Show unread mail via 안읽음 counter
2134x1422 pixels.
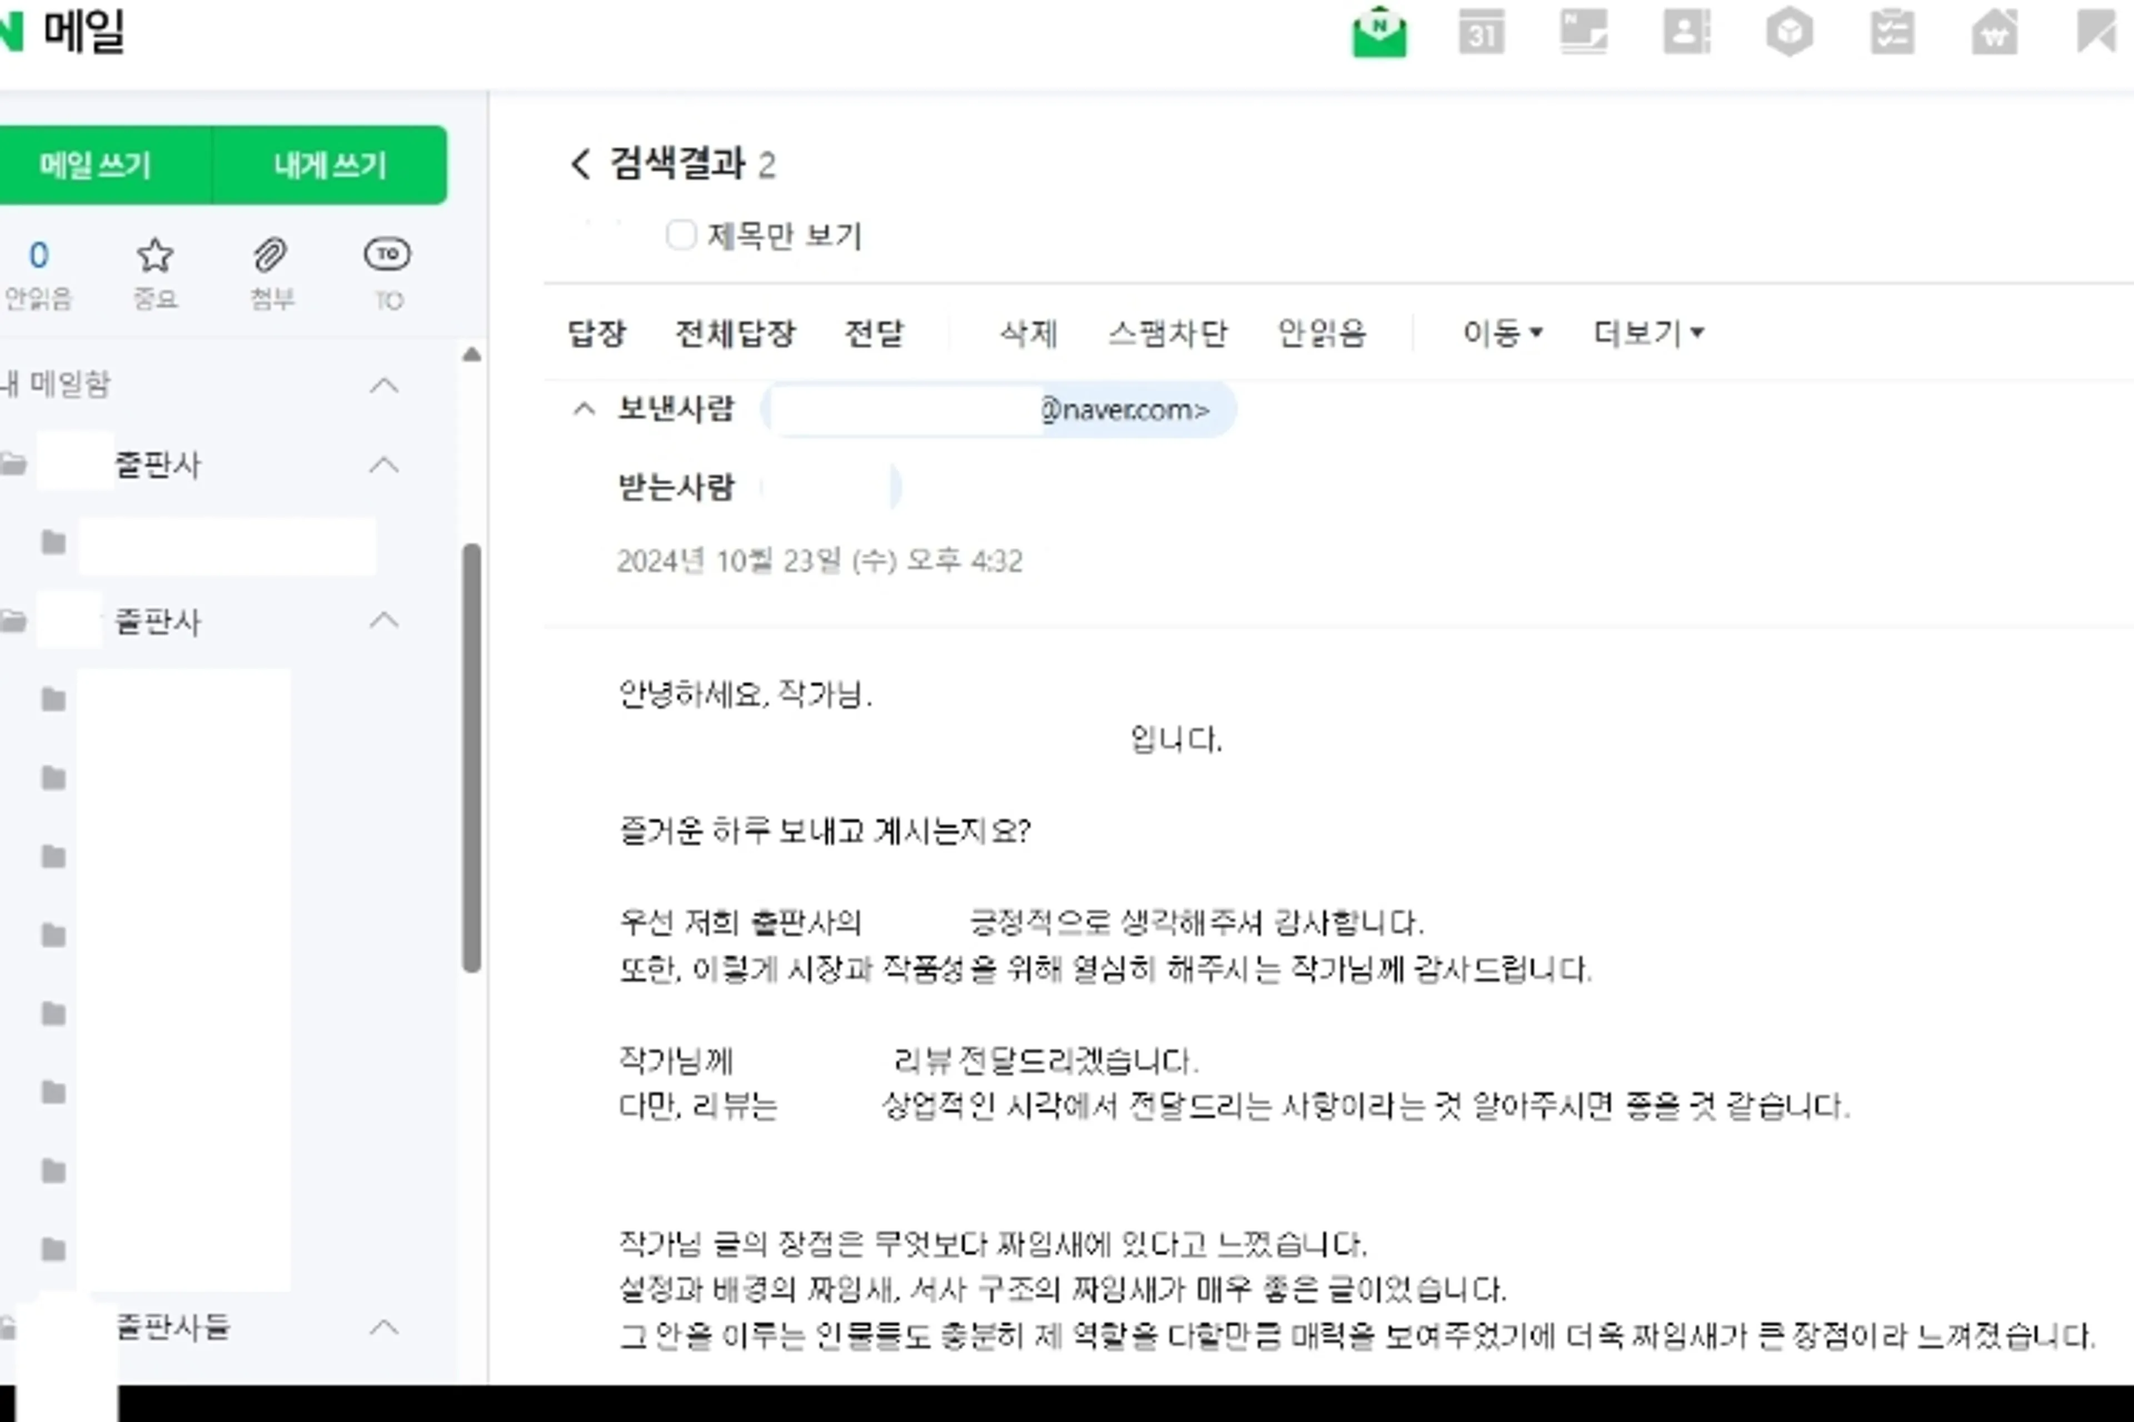[x=38, y=274]
